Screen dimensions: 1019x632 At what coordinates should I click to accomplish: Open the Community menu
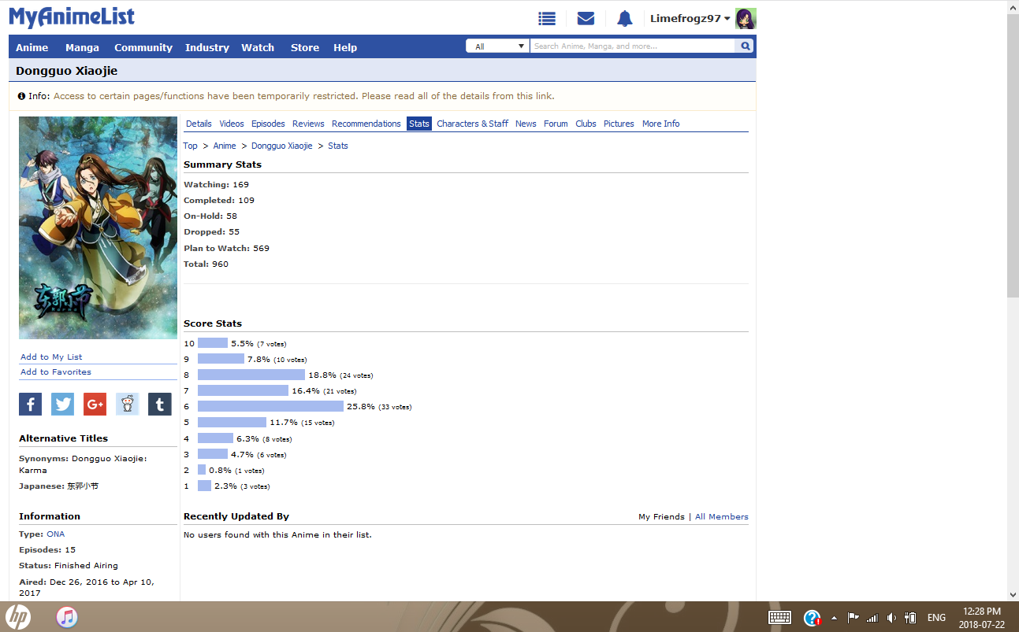[x=143, y=47]
